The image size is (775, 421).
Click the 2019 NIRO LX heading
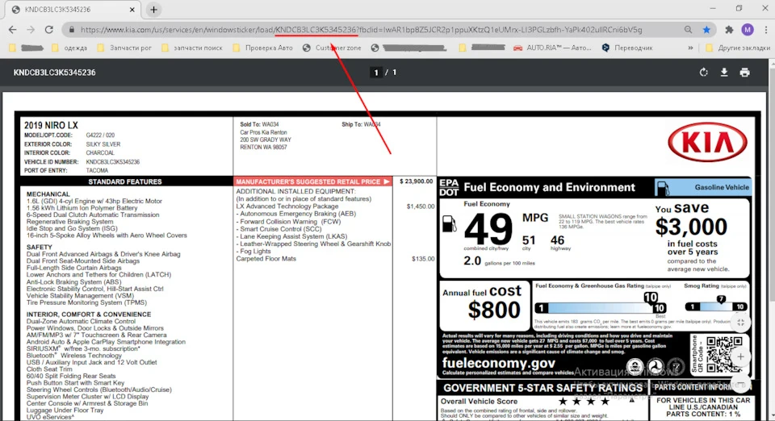[x=51, y=125]
